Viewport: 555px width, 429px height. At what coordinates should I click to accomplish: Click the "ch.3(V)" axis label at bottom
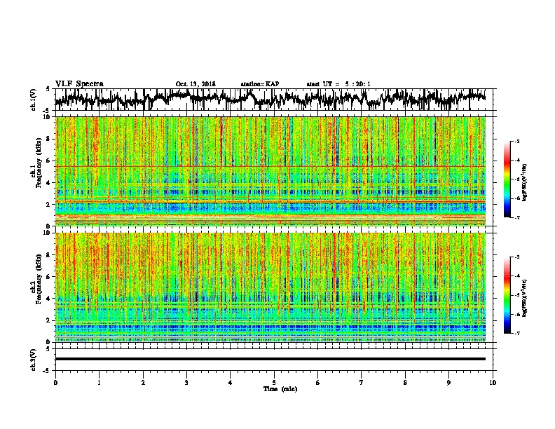point(34,360)
